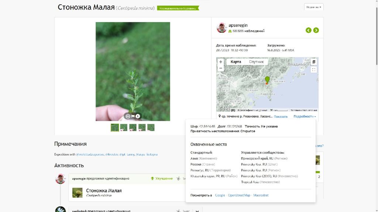Image resolution: width=378 pixels, height=212 pixels.
Task: Click the observations binoculars icon under apseregin
Action: pyautogui.click(x=230, y=31)
